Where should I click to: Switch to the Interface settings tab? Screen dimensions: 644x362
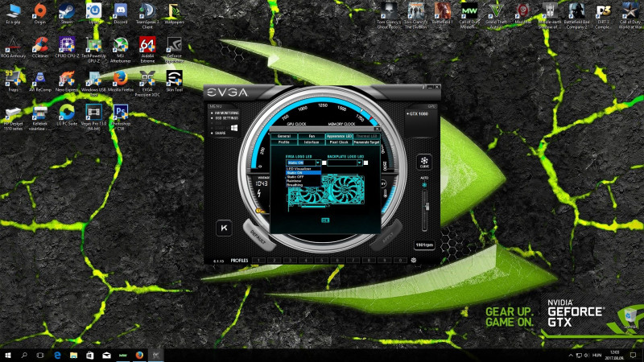312,142
